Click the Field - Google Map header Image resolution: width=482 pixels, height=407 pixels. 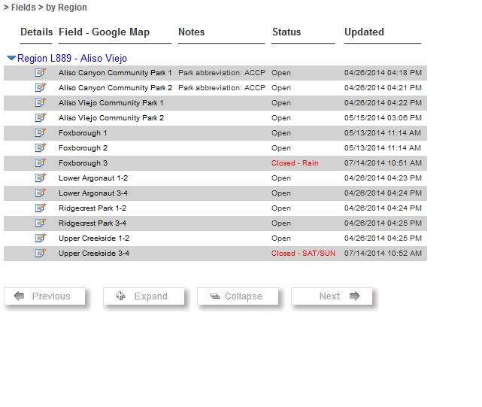(105, 32)
